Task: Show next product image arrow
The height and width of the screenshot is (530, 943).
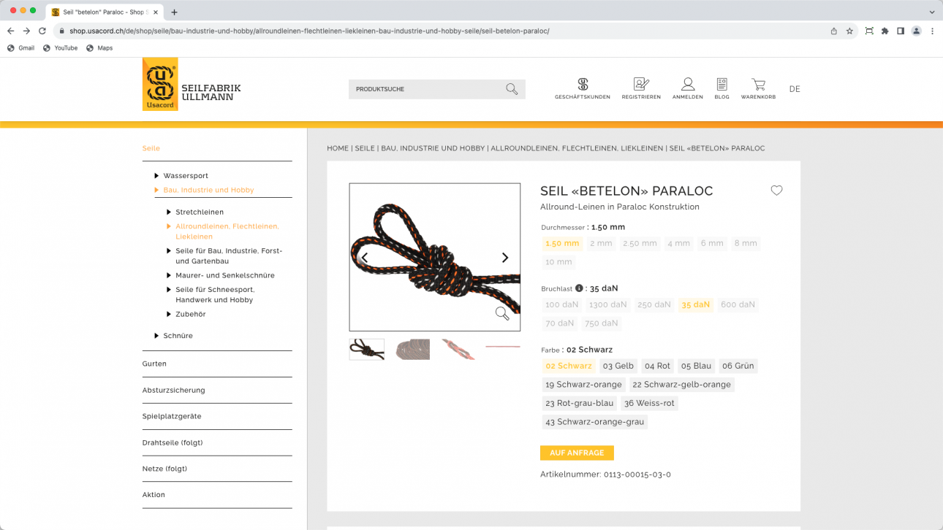Action: pyautogui.click(x=504, y=258)
